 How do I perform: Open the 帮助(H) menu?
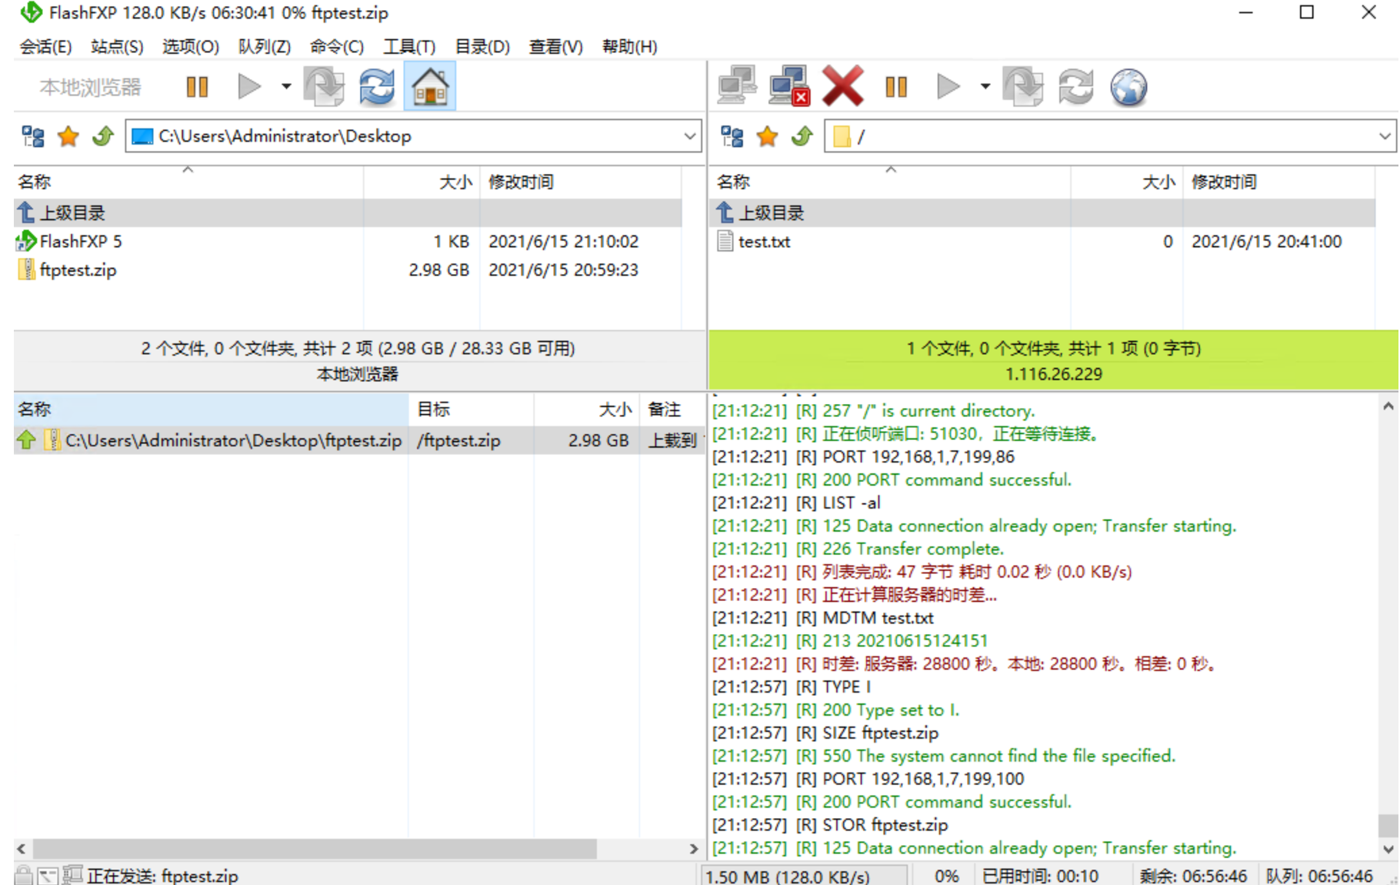click(630, 47)
